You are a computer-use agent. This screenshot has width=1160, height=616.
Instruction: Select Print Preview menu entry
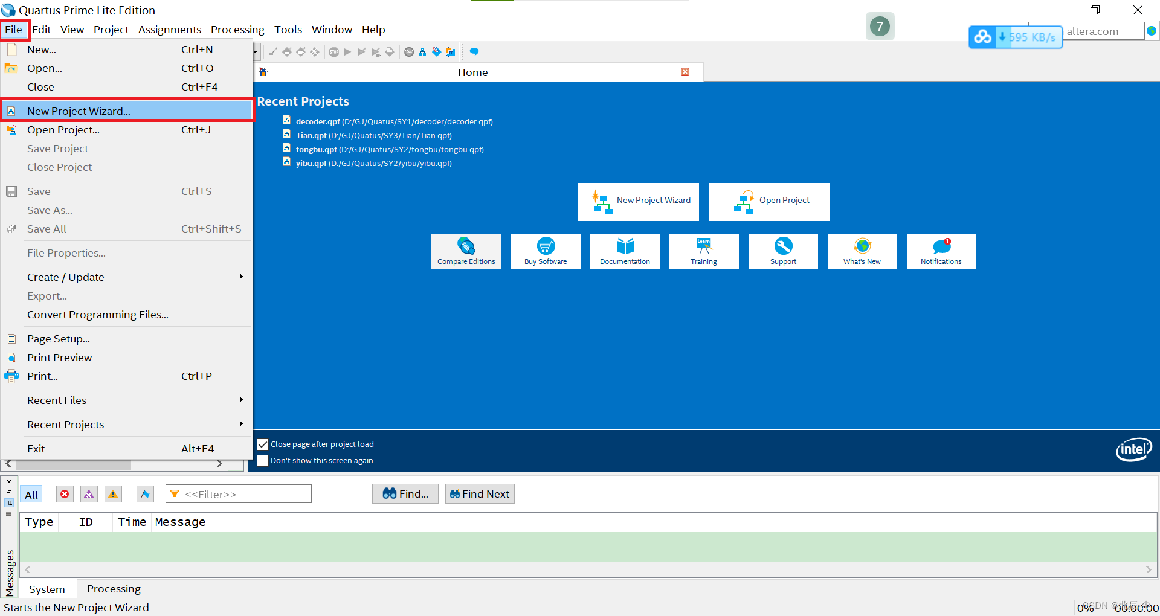tap(126, 358)
